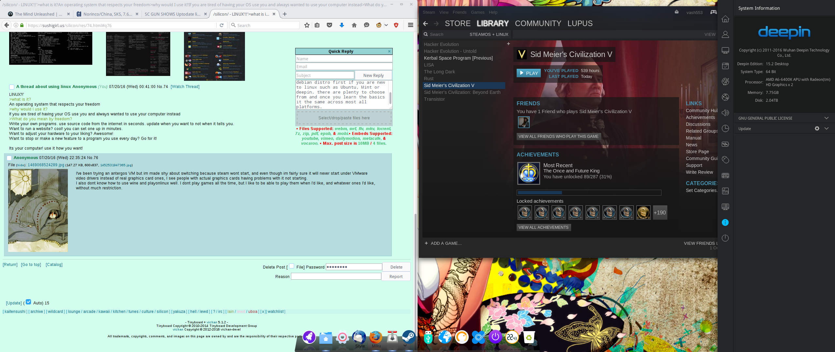This screenshot has width=835, height=352.
Task: Open the Keyboard settings icon in sidebar
Action: tap(725, 175)
